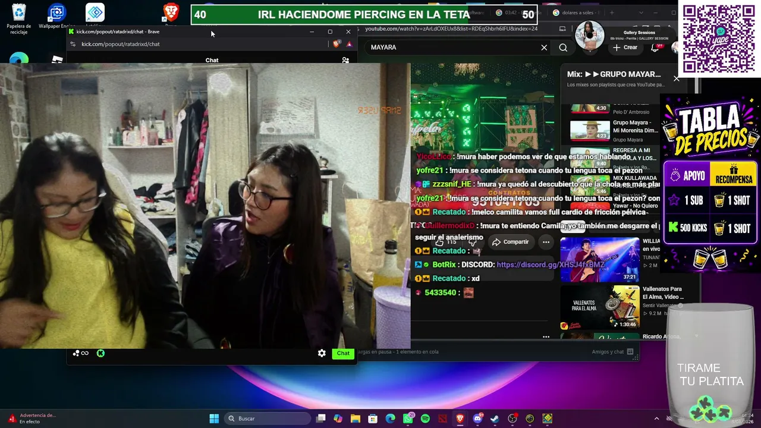Open the Dota 2 taskbar icon

coord(442,418)
